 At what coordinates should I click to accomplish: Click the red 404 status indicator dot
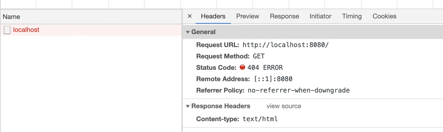pyautogui.click(x=242, y=67)
